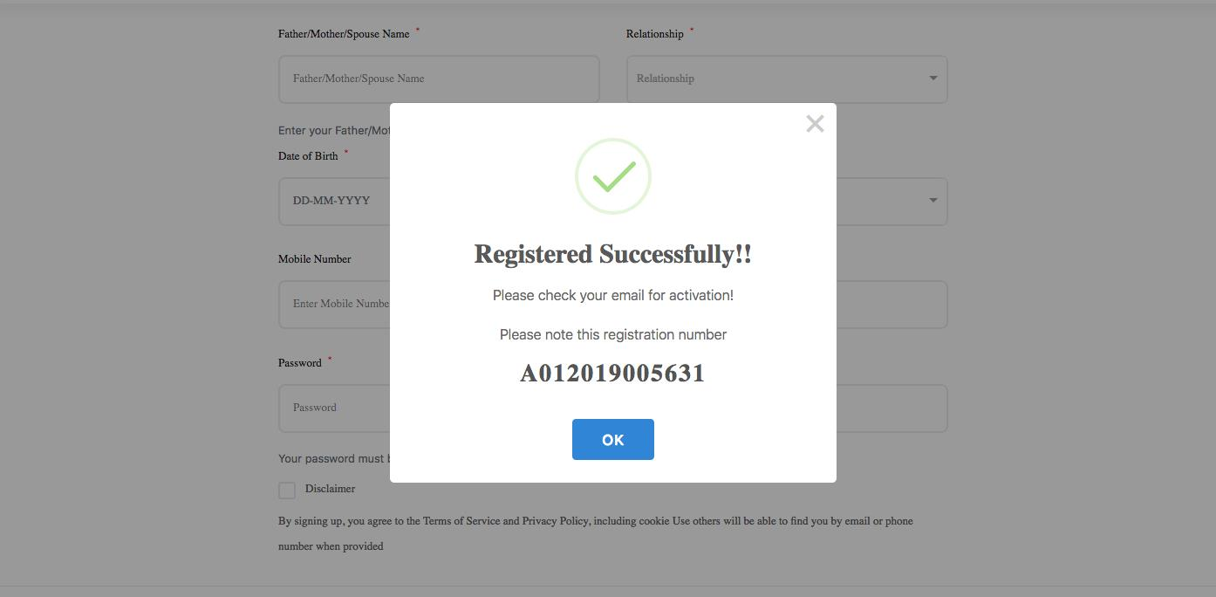Close the success dialog with the X

click(x=815, y=124)
